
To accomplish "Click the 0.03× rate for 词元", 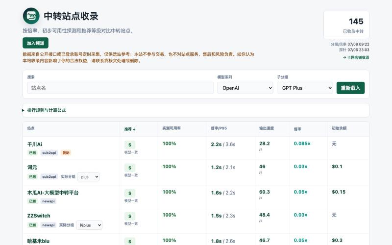I will 300,167.
